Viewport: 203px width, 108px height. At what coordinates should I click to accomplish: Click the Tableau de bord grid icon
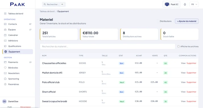[x=5, y=14]
